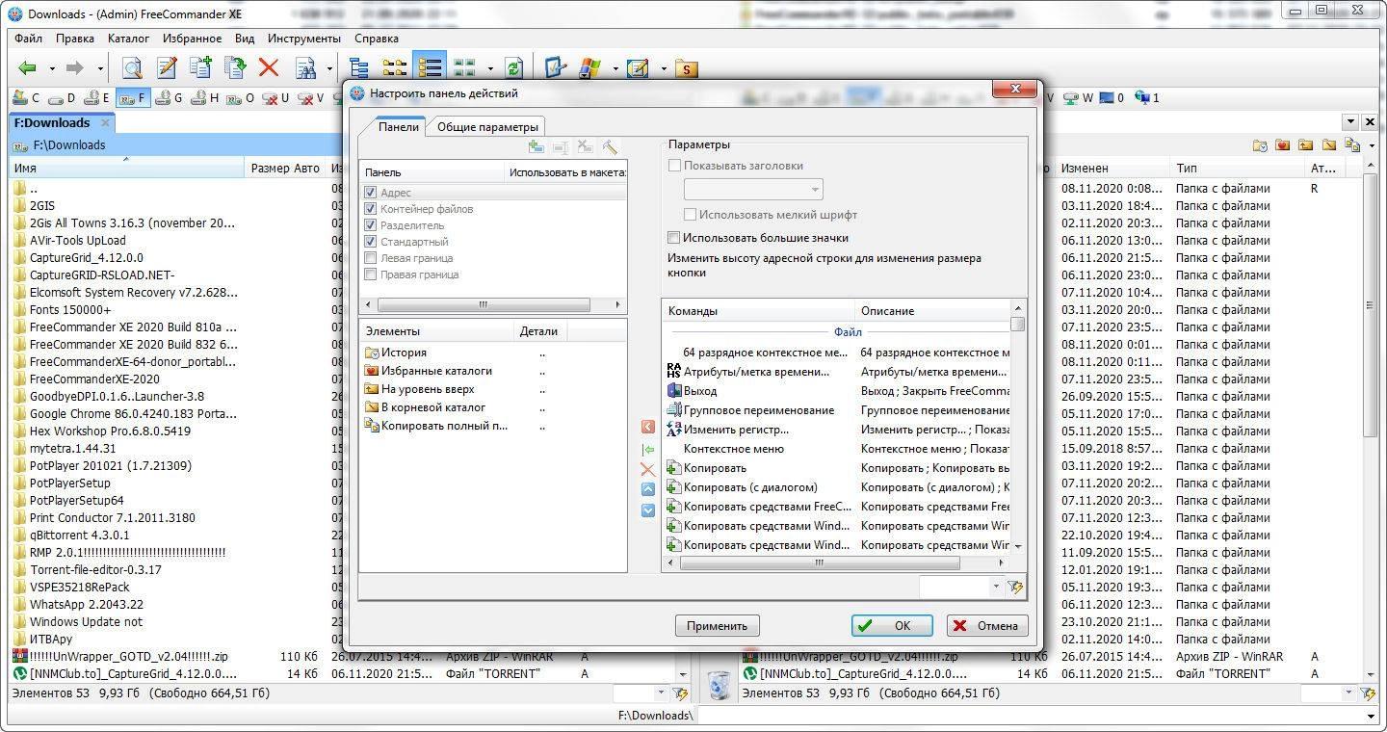Click the add panel icon in dialog
Screen dimensions: 1387x732
pyautogui.click(x=536, y=147)
